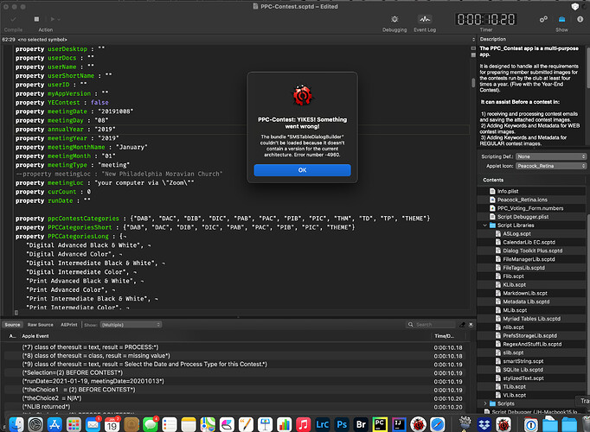This screenshot has width=590, height=432.
Task: Open IntelliJ IDEA in the Dock
Action: point(399,424)
